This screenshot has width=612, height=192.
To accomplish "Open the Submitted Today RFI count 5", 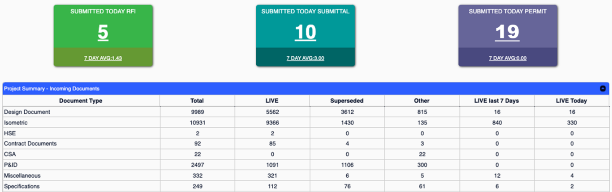I will click(103, 32).
